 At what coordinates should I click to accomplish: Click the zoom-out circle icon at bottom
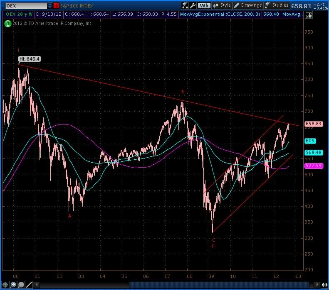[x=21, y=285]
